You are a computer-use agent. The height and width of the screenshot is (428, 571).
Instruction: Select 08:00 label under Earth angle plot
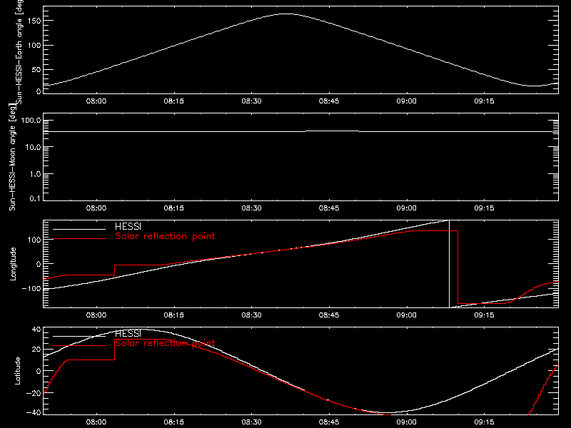tap(96, 101)
